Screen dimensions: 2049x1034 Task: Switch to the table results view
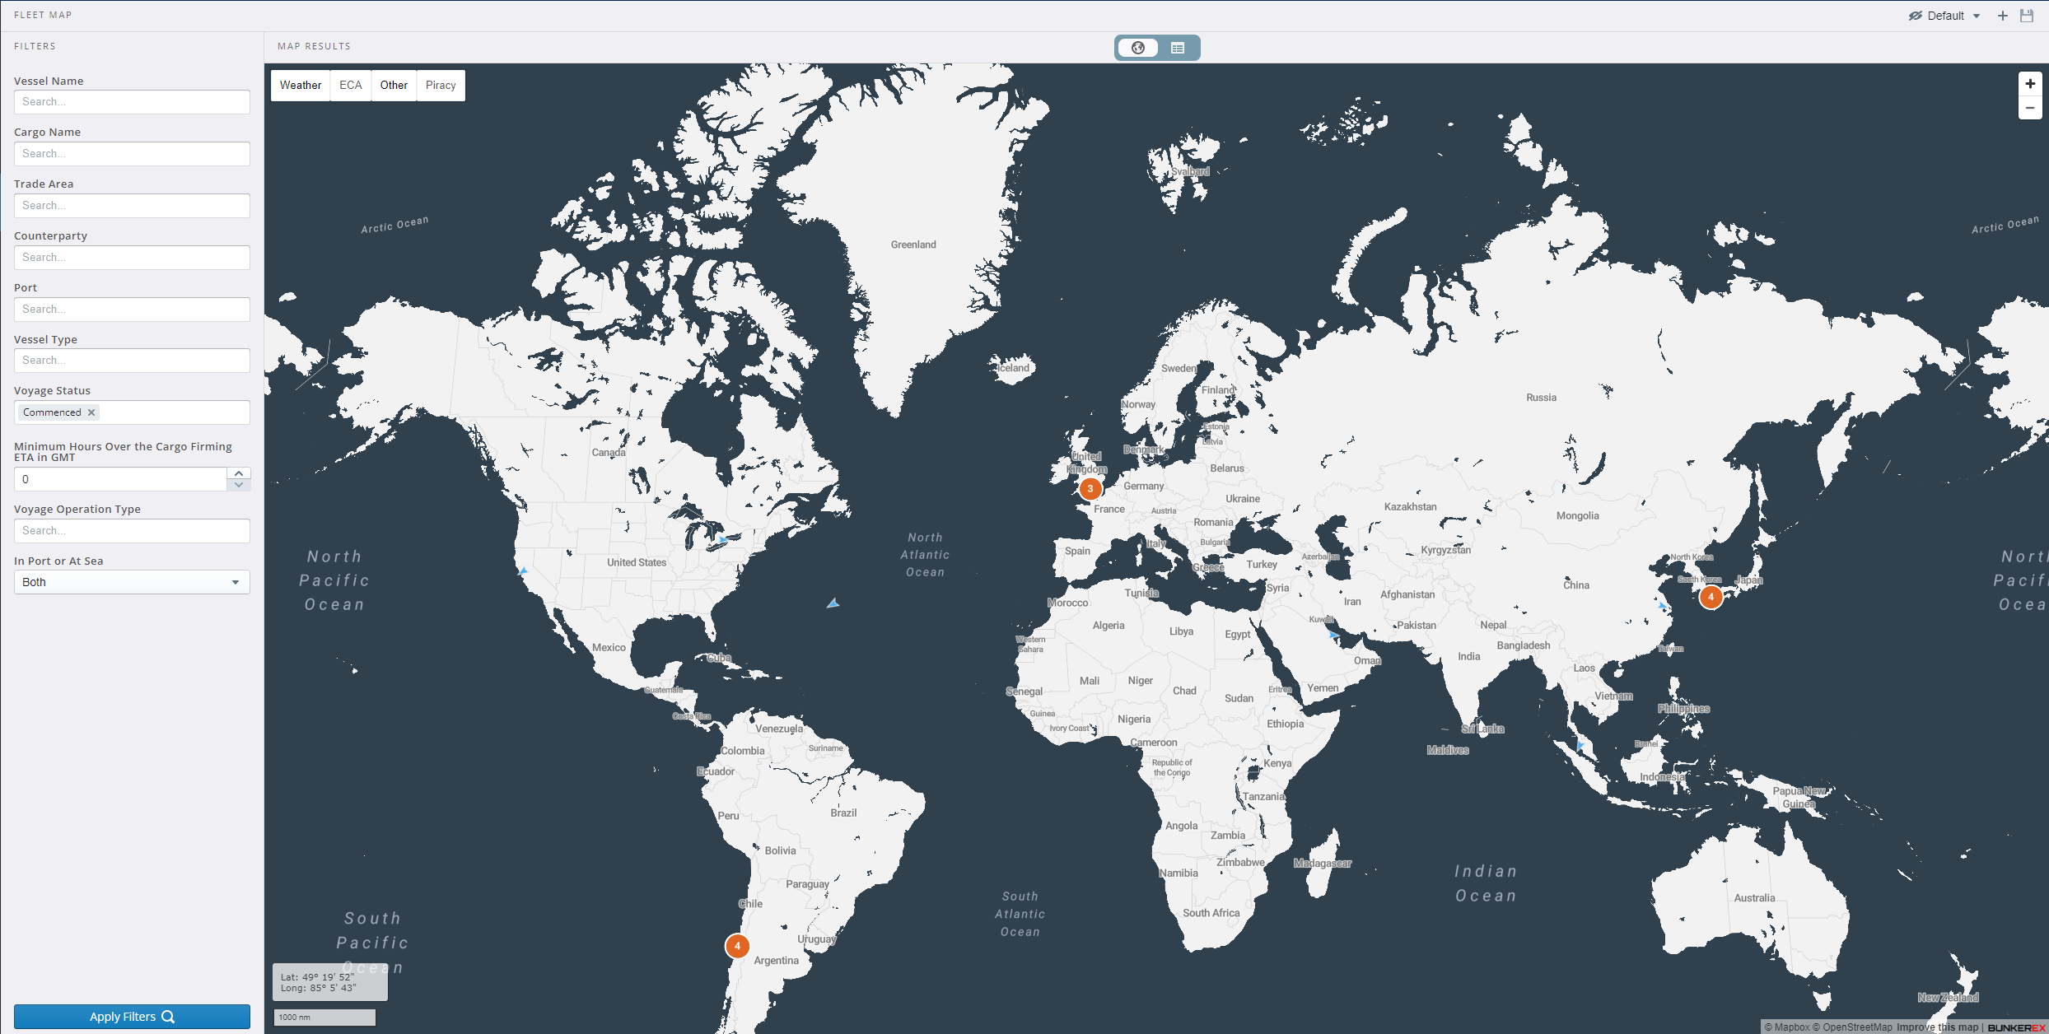point(1178,47)
